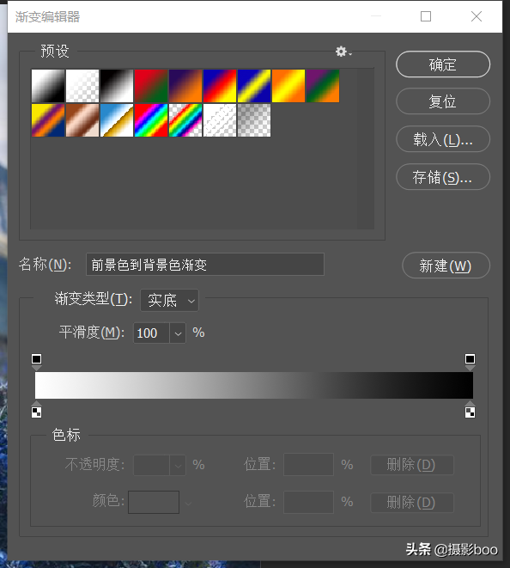Select the black, white gradient preset third in first row

[117, 86]
